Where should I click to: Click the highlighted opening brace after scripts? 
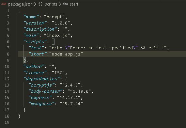click(x=53, y=42)
